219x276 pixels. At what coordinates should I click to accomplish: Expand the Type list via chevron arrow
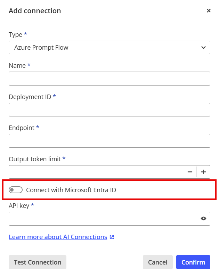tap(203, 48)
